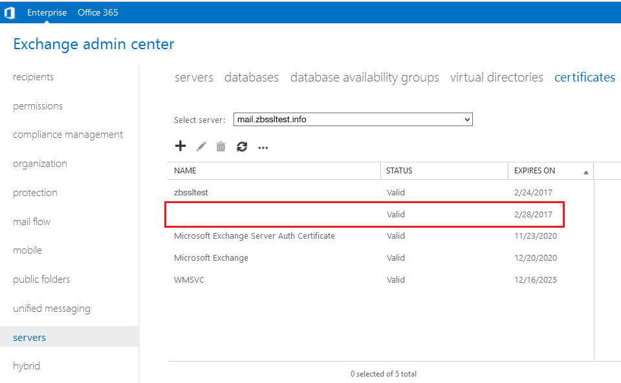Delete certificate using trash icon
This screenshot has height=383, width=621.
(x=221, y=147)
